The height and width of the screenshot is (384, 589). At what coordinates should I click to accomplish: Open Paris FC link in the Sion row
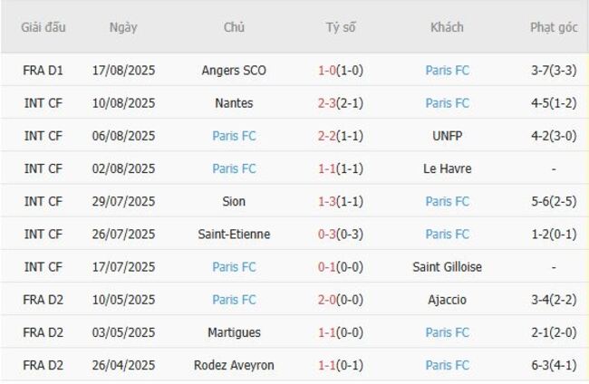(447, 201)
